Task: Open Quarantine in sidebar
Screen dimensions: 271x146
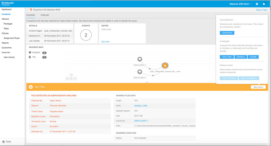Action: 7,48
